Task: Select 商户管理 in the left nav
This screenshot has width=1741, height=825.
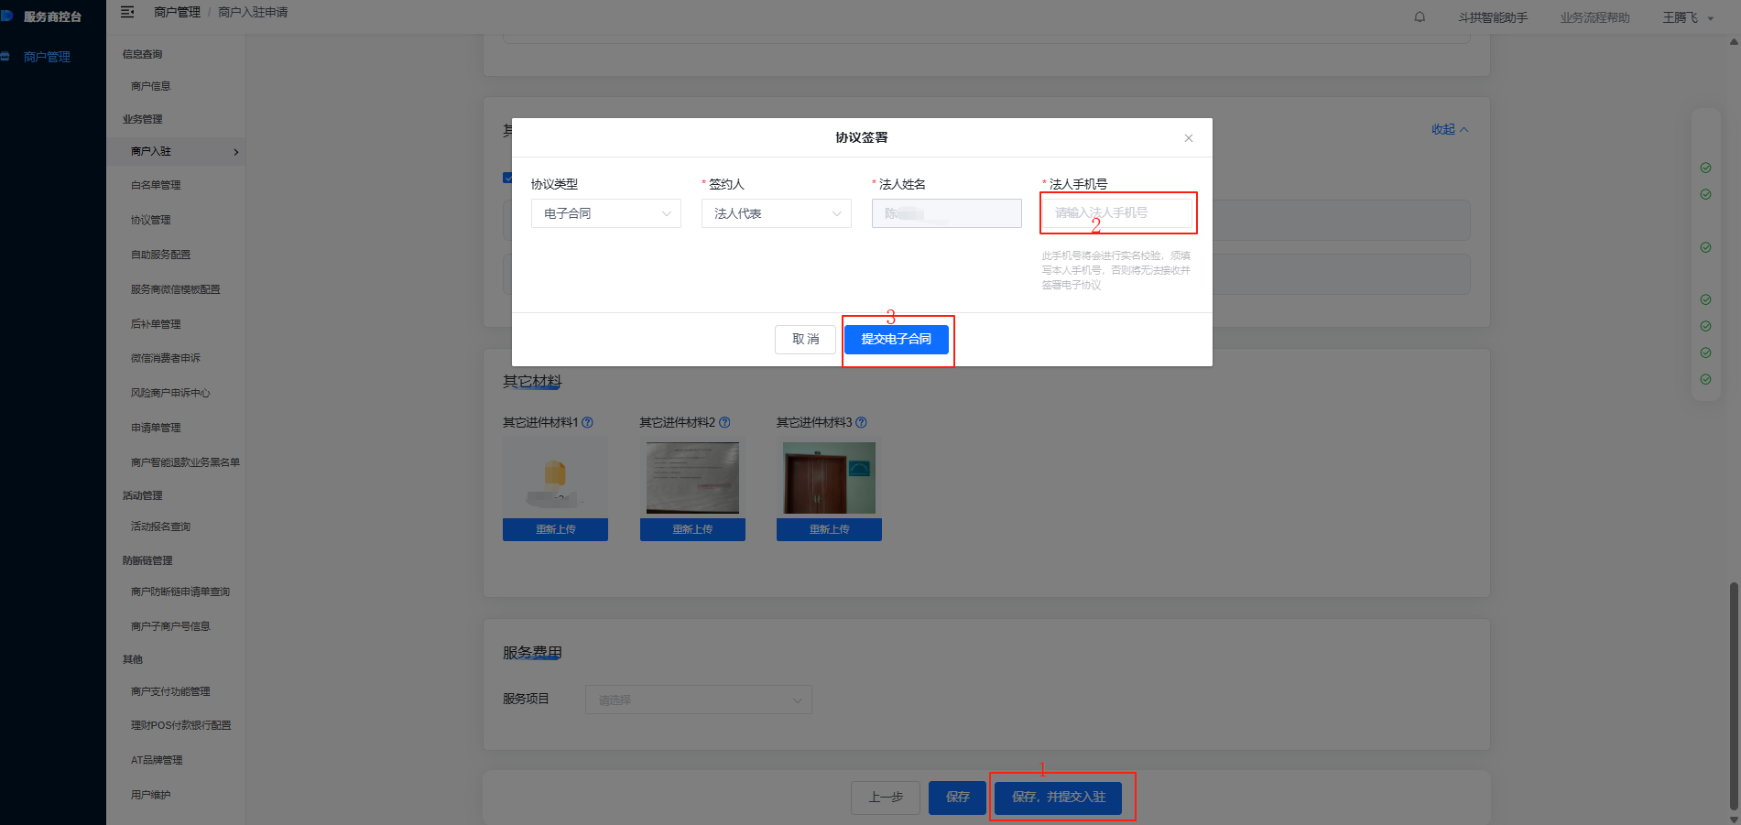Action: 47,57
